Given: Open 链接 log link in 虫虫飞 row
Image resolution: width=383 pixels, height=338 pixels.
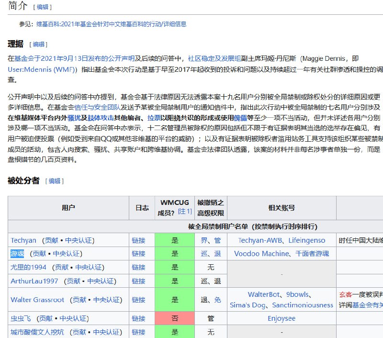Looking at the screenshot, I should tap(138, 318).
